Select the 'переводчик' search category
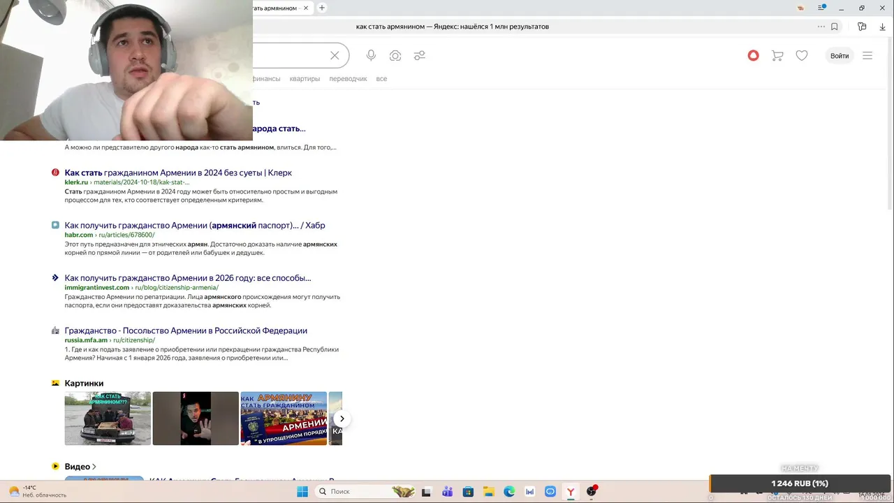The width and height of the screenshot is (894, 503). tap(348, 79)
